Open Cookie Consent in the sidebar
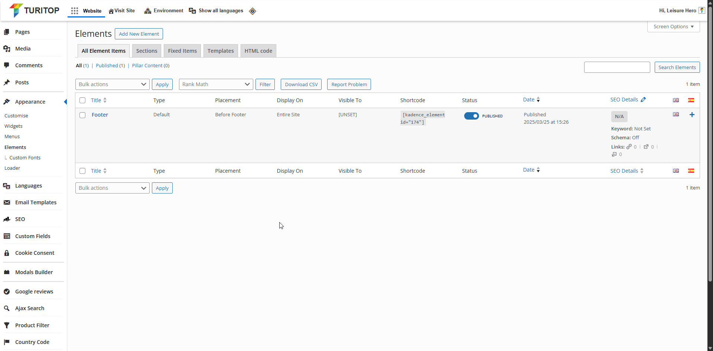This screenshot has width=713, height=351. click(x=35, y=253)
